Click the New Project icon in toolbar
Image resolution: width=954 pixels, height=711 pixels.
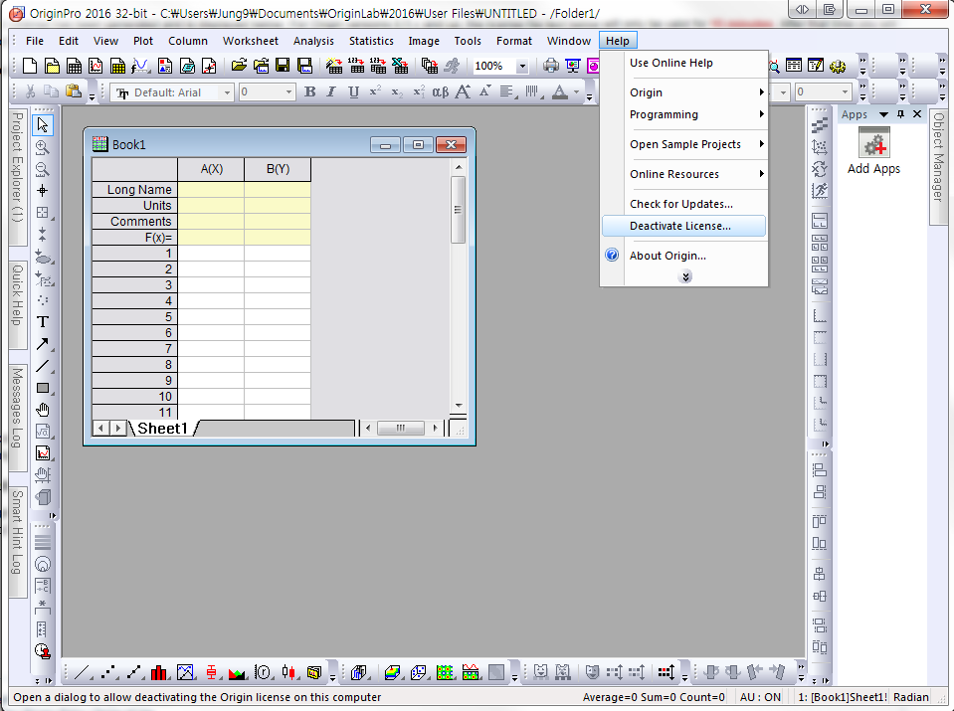[29, 66]
